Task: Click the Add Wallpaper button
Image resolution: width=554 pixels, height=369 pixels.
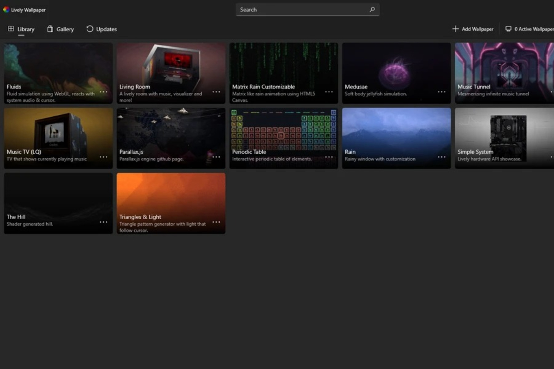Action: click(x=473, y=29)
